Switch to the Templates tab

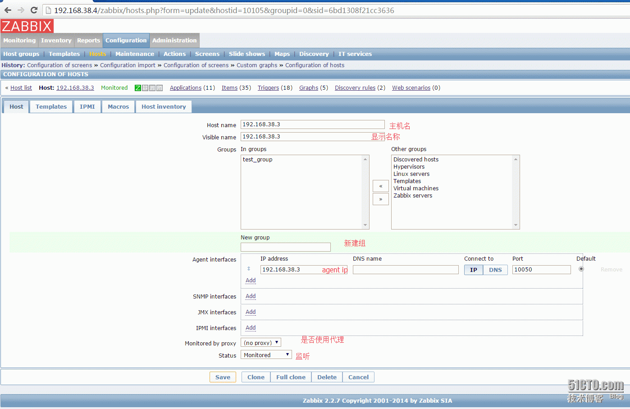(x=51, y=106)
